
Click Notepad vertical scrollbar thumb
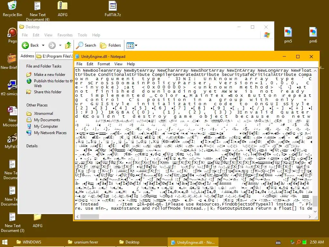(315, 201)
